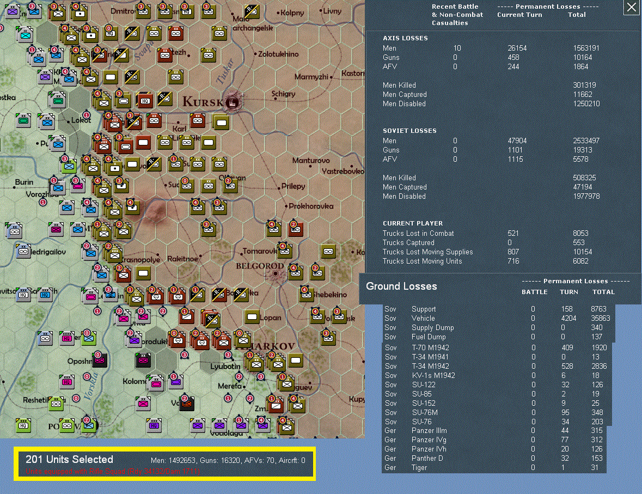Click Axis Guns current turn 458
This screenshot has height=494, width=642.
coord(513,57)
